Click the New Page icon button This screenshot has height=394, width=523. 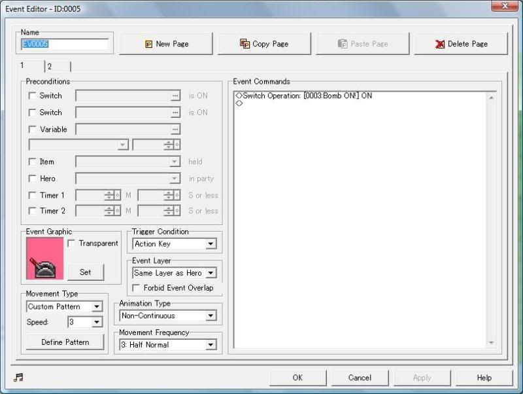[166, 44]
